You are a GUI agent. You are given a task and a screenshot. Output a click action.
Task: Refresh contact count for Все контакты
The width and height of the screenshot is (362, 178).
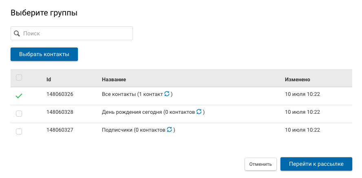point(167,94)
